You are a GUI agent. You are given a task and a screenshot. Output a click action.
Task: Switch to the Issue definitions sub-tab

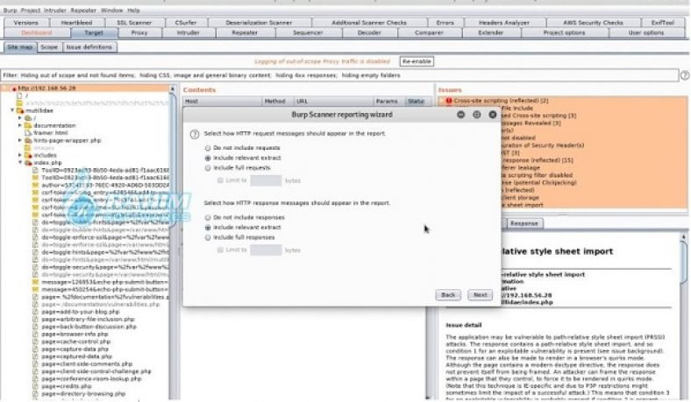(89, 47)
